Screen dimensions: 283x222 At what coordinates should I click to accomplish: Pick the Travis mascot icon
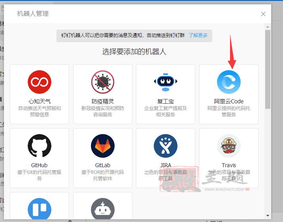point(229,146)
